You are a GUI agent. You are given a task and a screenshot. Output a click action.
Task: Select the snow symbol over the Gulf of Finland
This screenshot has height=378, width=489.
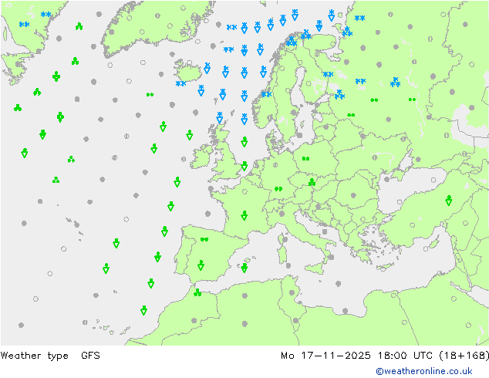click(339, 94)
